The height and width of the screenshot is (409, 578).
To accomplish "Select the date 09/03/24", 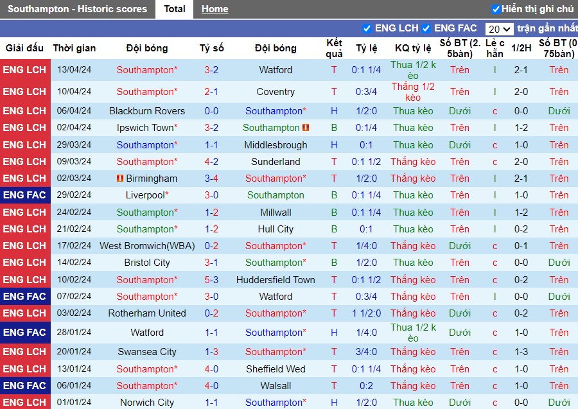I will (74, 161).
